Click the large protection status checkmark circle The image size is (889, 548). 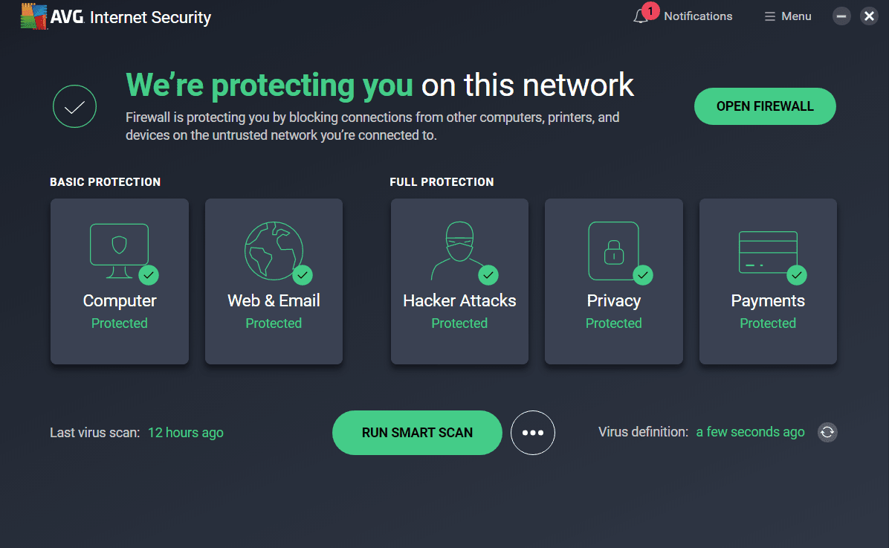[74, 106]
